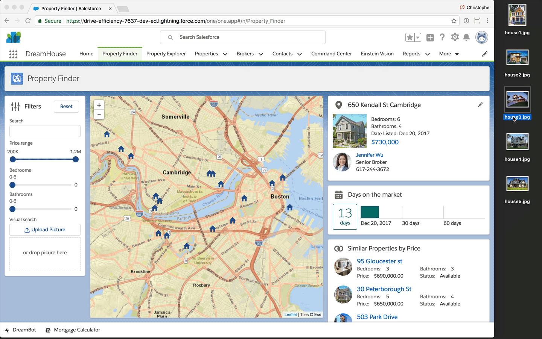Open the Einstein Vision tab
Image resolution: width=542 pixels, height=339 pixels.
tap(377, 54)
